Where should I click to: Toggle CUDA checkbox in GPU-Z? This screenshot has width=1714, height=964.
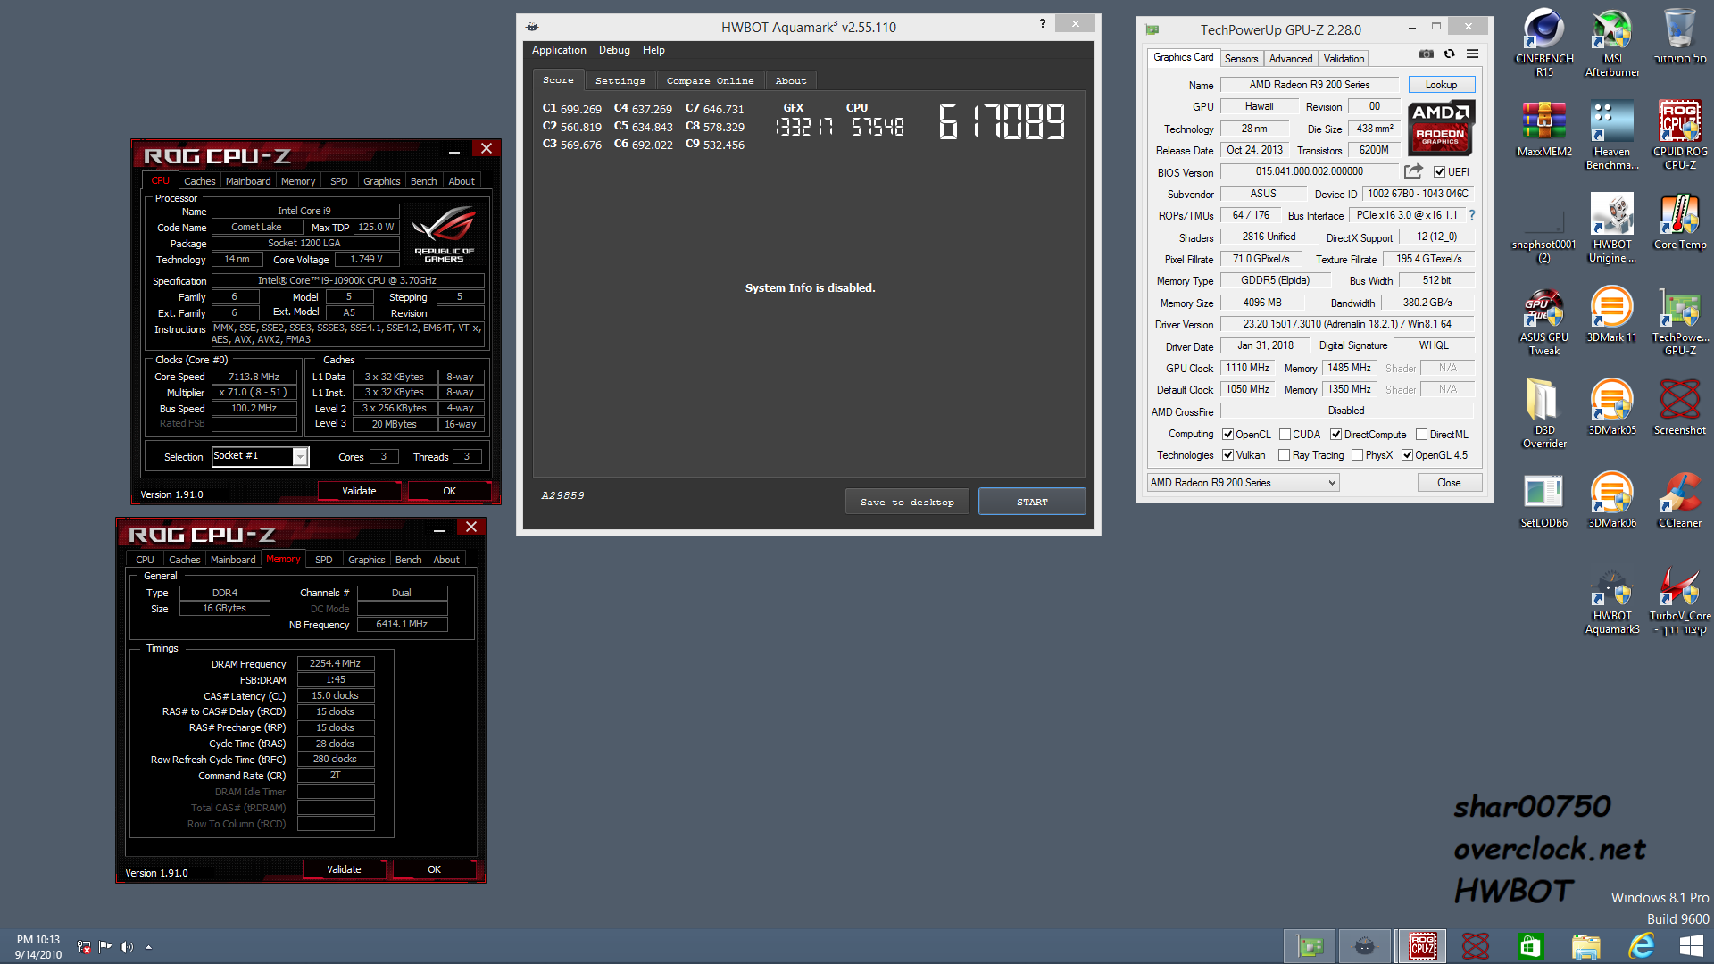pos(1285,435)
